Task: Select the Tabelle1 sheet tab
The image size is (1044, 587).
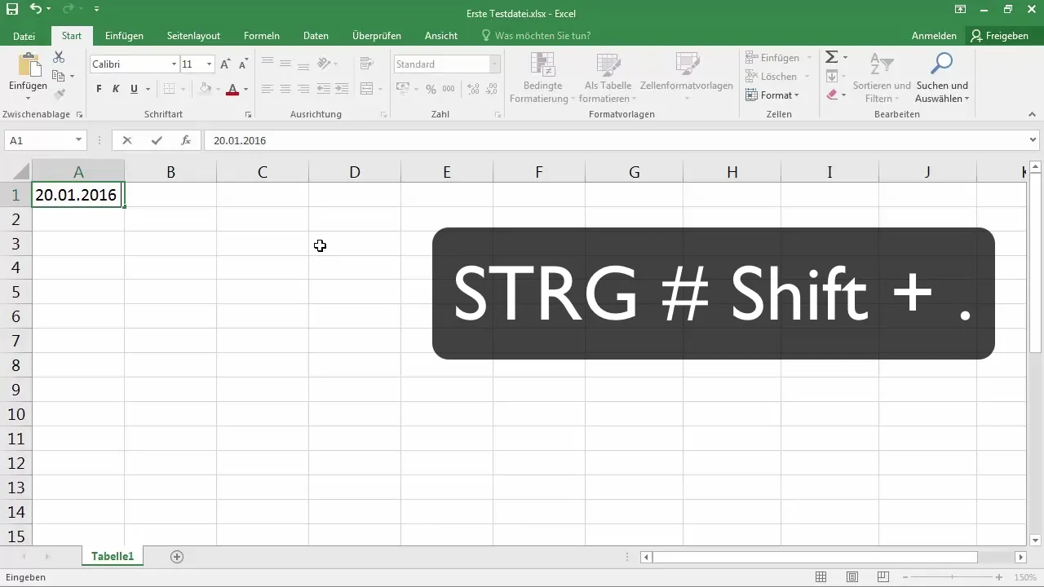Action: 113,556
